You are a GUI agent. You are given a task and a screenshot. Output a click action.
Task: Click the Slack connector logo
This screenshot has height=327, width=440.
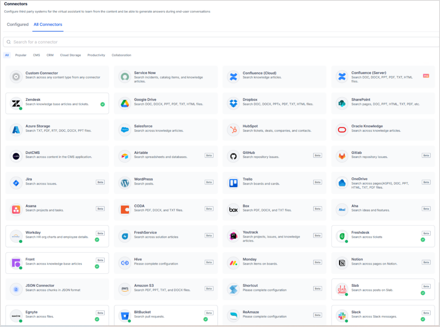342,316
